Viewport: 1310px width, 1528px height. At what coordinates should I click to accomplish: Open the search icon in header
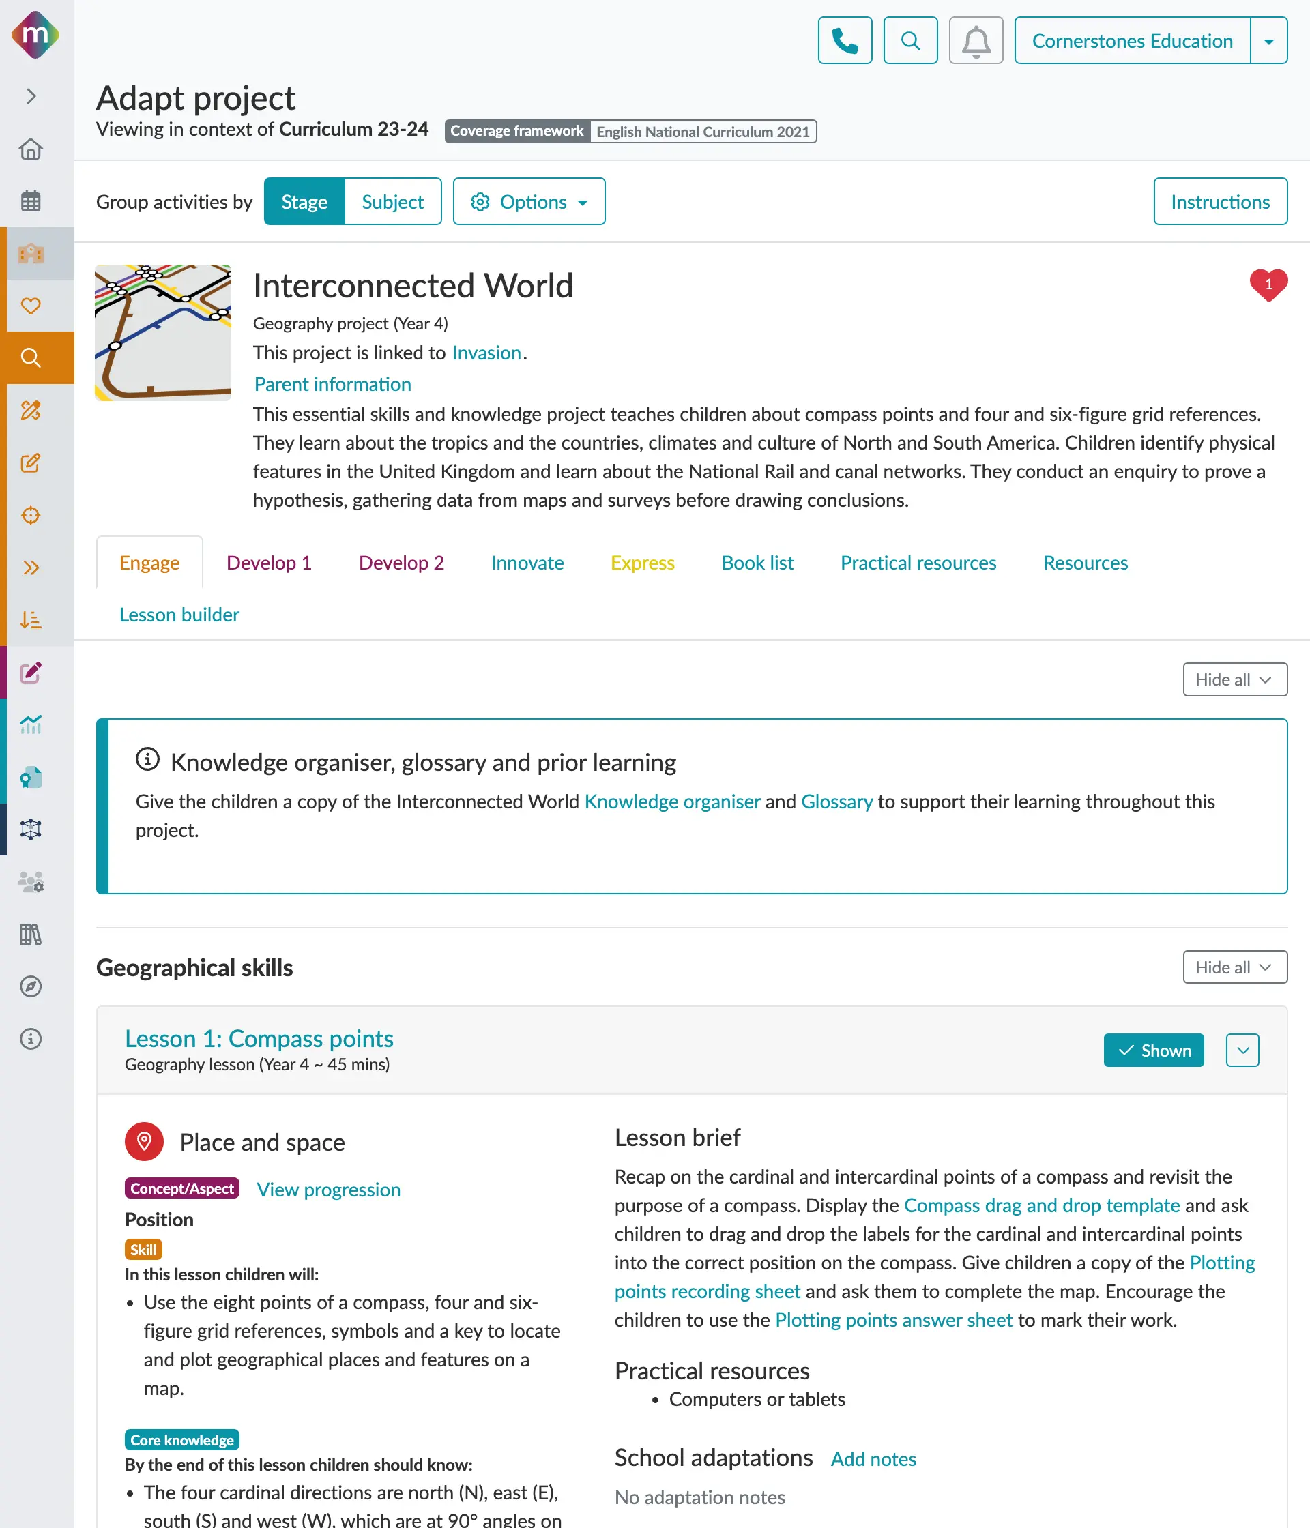(x=910, y=40)
